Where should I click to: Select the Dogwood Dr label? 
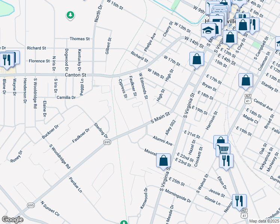tap(66, 60)
